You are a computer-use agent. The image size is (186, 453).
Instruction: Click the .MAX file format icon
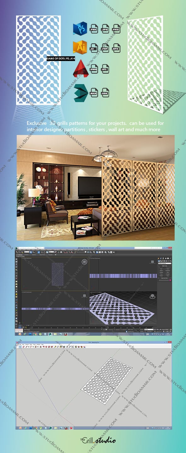pos(94,93)
